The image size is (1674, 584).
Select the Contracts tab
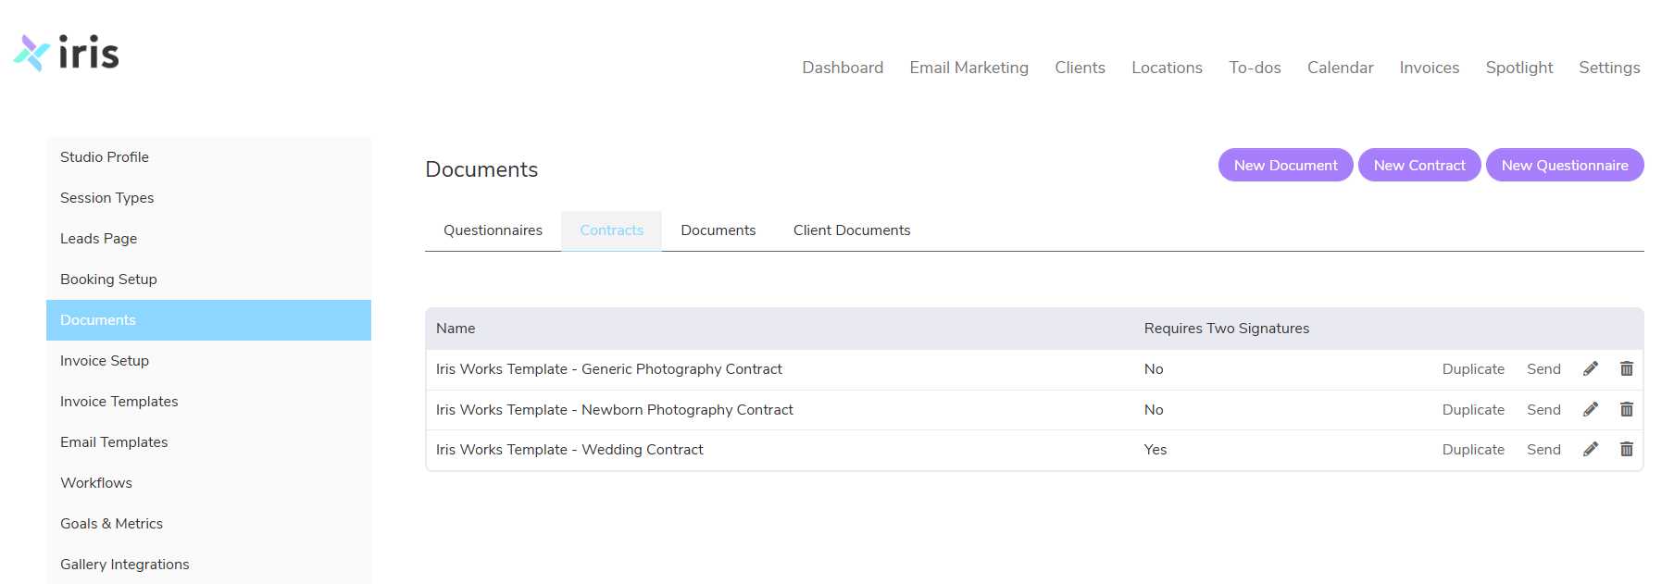[x=611, y=230]
